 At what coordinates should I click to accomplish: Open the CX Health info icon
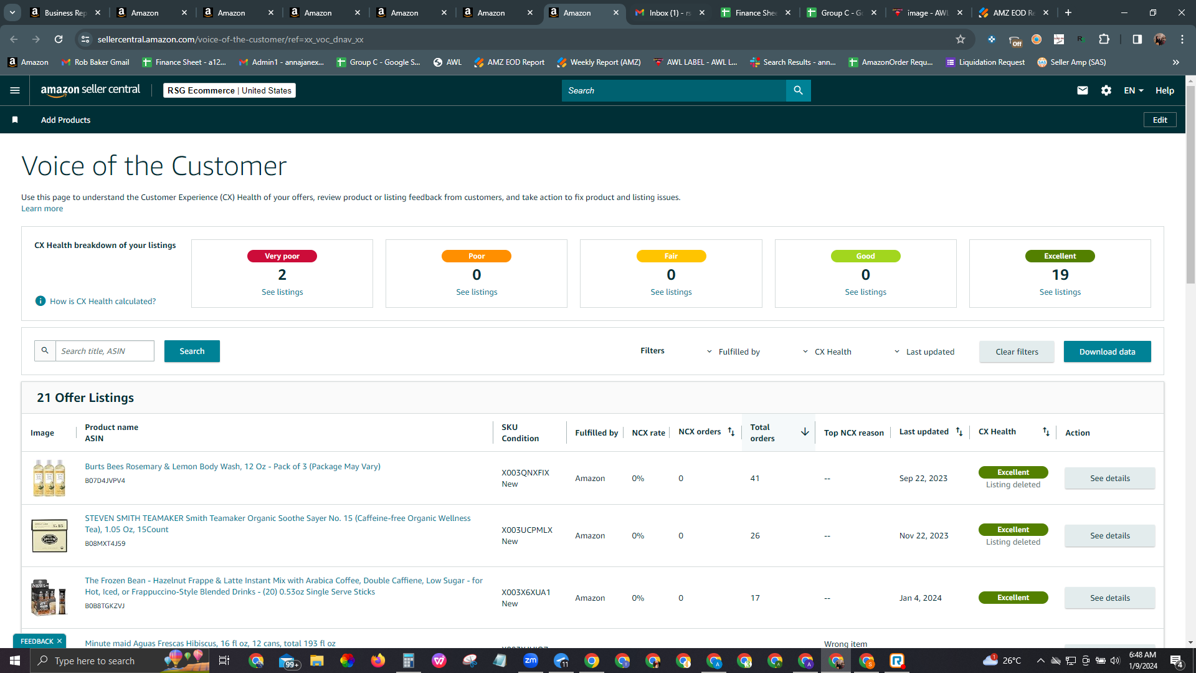click(40, 301)
